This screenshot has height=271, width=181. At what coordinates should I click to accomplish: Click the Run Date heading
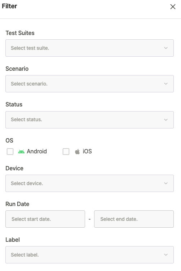(x=17, y=204)
